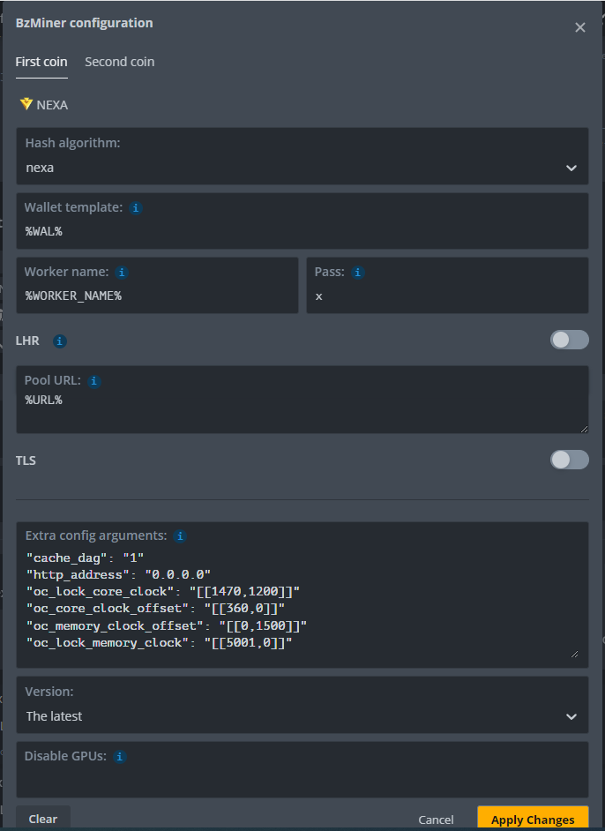This screenshot has height=831, width=605.
Task: Expand the Version dropdown
Action: coord(571,715)
